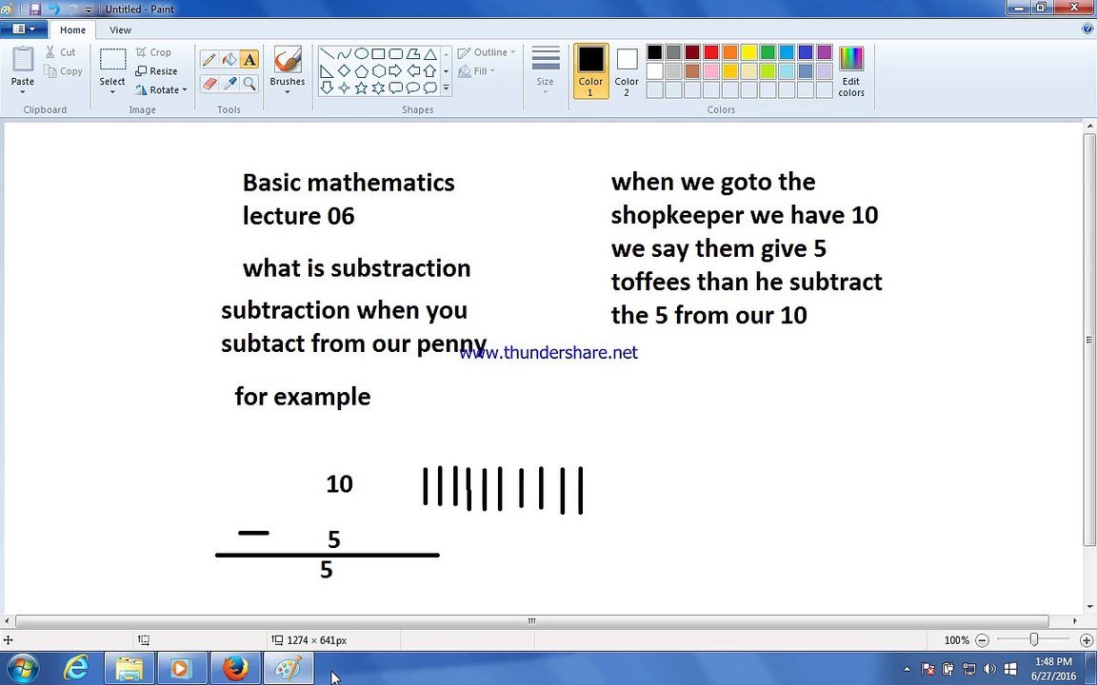This screenshot has width=1097, height=685.
Task: Select Color 2 as active color
Action: [x=627, y=70]
